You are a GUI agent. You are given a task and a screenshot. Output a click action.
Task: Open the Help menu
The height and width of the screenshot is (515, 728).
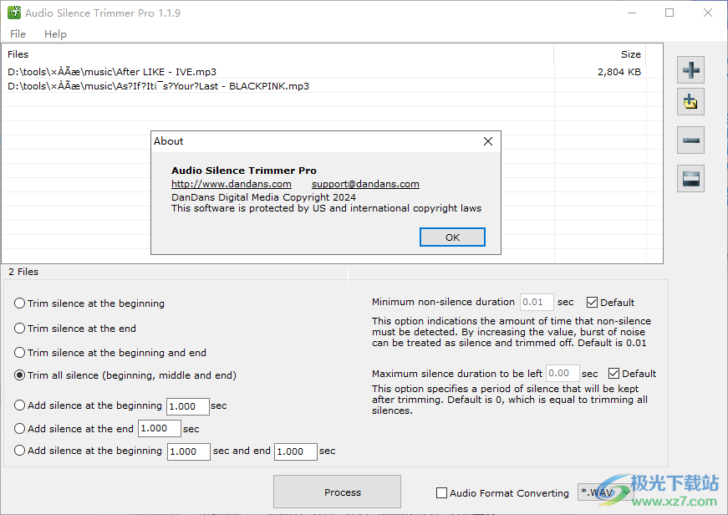point(55,34)
